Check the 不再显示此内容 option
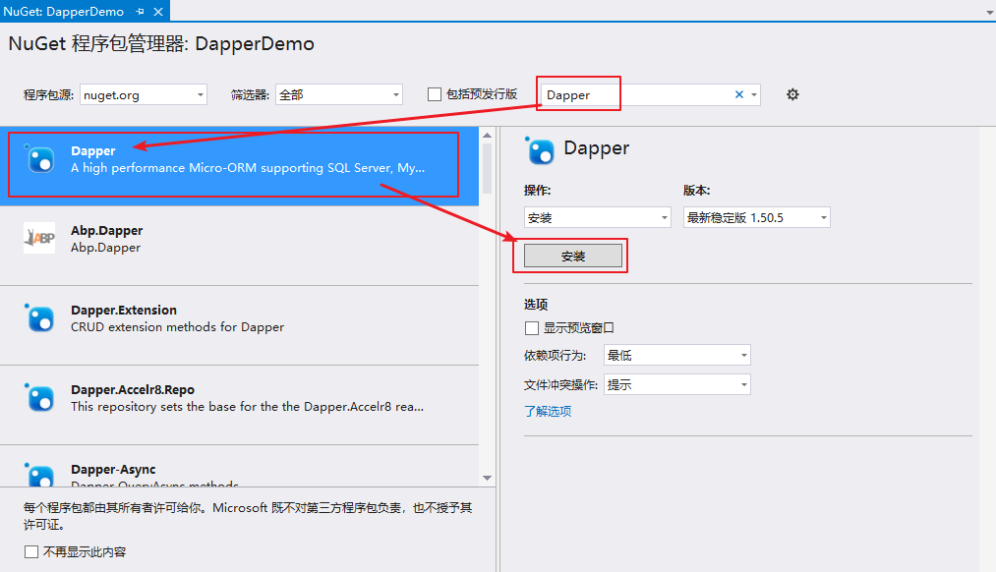The image size is (996, 572). click(31, 552)
